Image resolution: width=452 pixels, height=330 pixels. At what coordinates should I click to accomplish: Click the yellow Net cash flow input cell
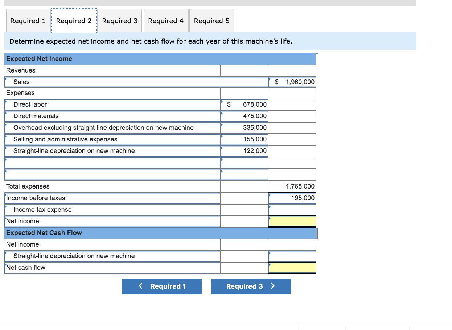point(292,268)
